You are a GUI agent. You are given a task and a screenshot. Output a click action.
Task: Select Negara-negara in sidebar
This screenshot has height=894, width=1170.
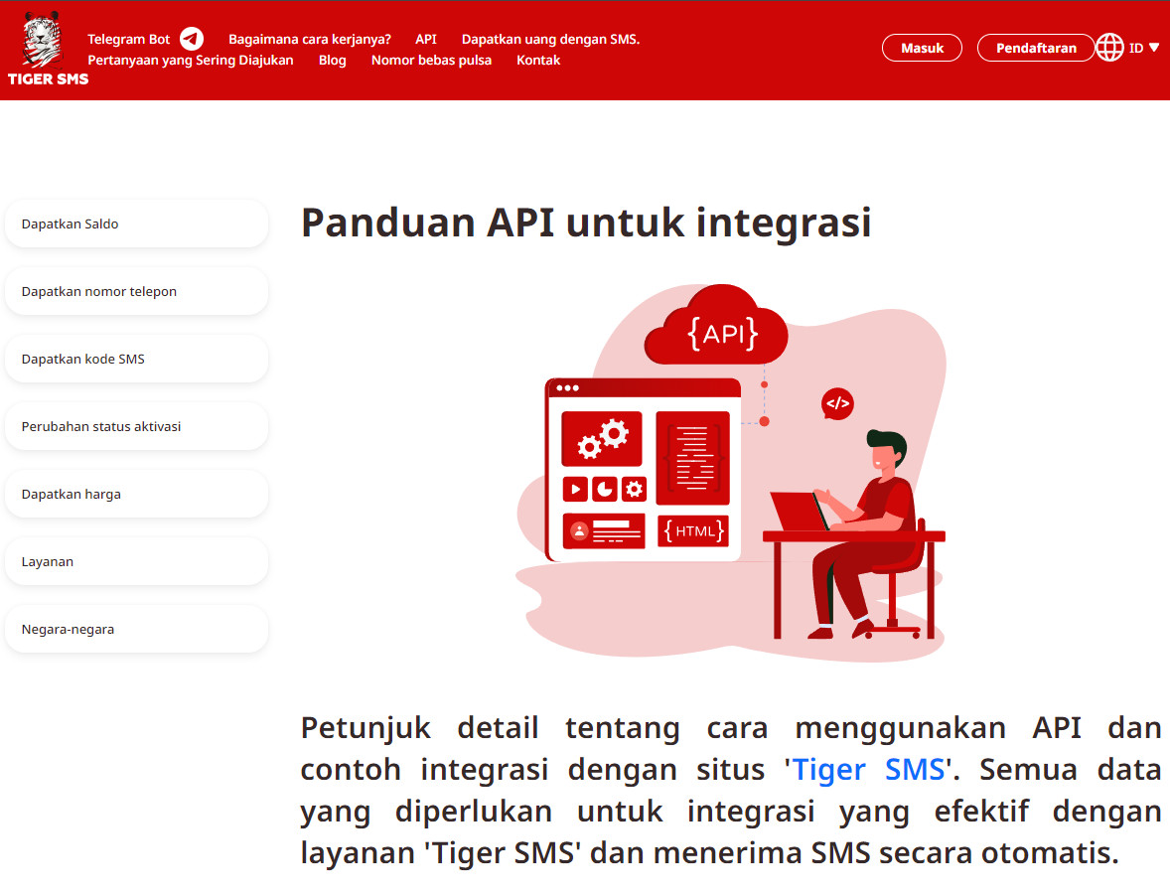(x=136, y=629)
